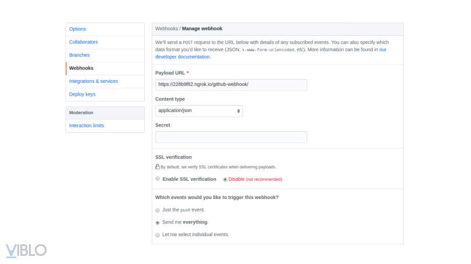Image resolution: width=471 pixels, height=264 pixels.
Task: Select Webhooks in the sidebar
Action: click(81, 68)
